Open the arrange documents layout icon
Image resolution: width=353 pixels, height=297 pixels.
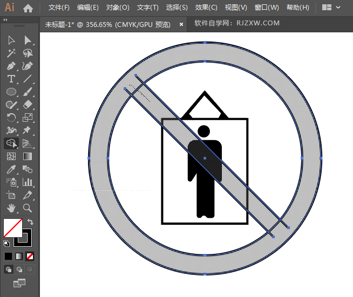(327, 8)
